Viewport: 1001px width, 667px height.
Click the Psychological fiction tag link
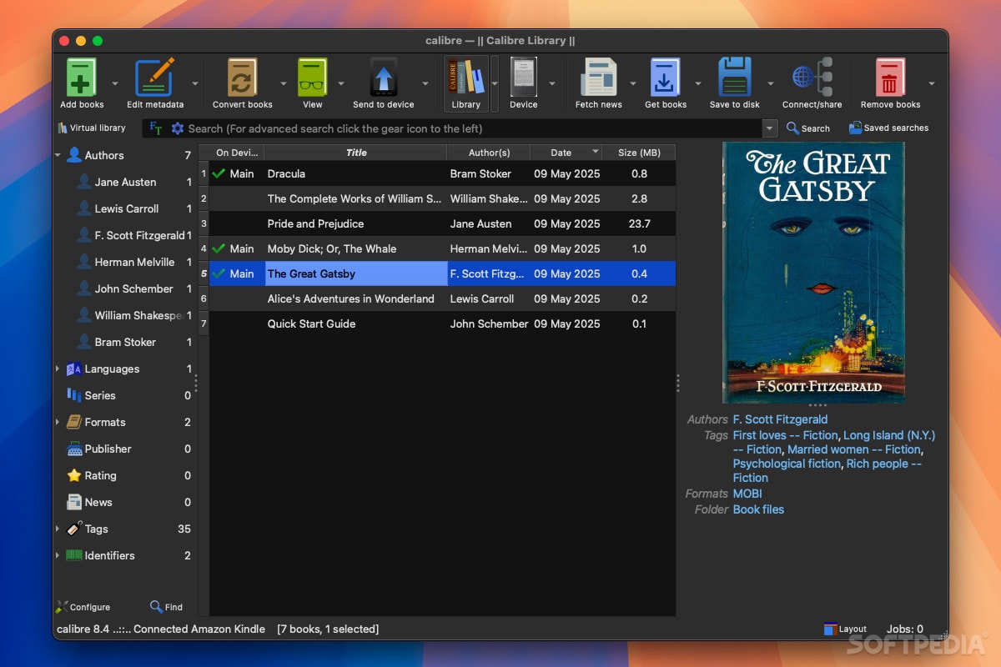click(x=787, y=464)
